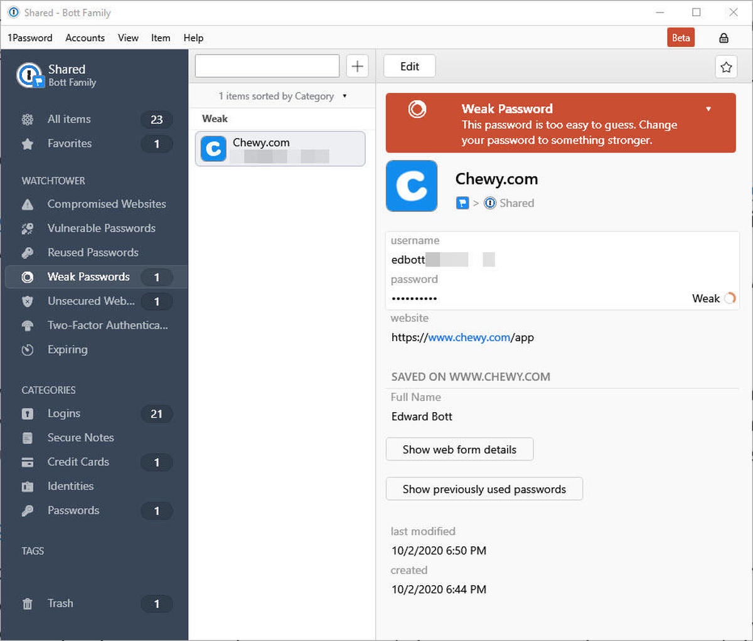This screenshot has width=753, height=641.
Task: Click the search input field
Action: coord(267,66)
